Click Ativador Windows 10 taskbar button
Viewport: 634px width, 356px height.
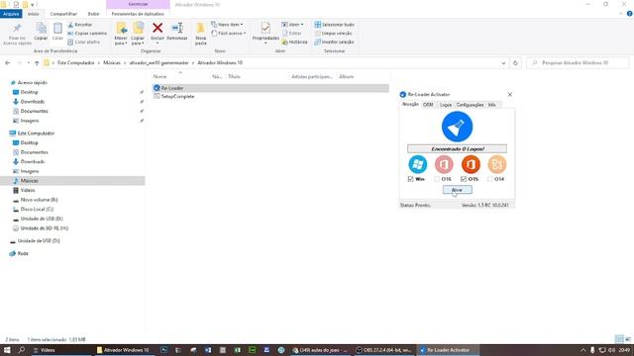[x=125, y=350]
